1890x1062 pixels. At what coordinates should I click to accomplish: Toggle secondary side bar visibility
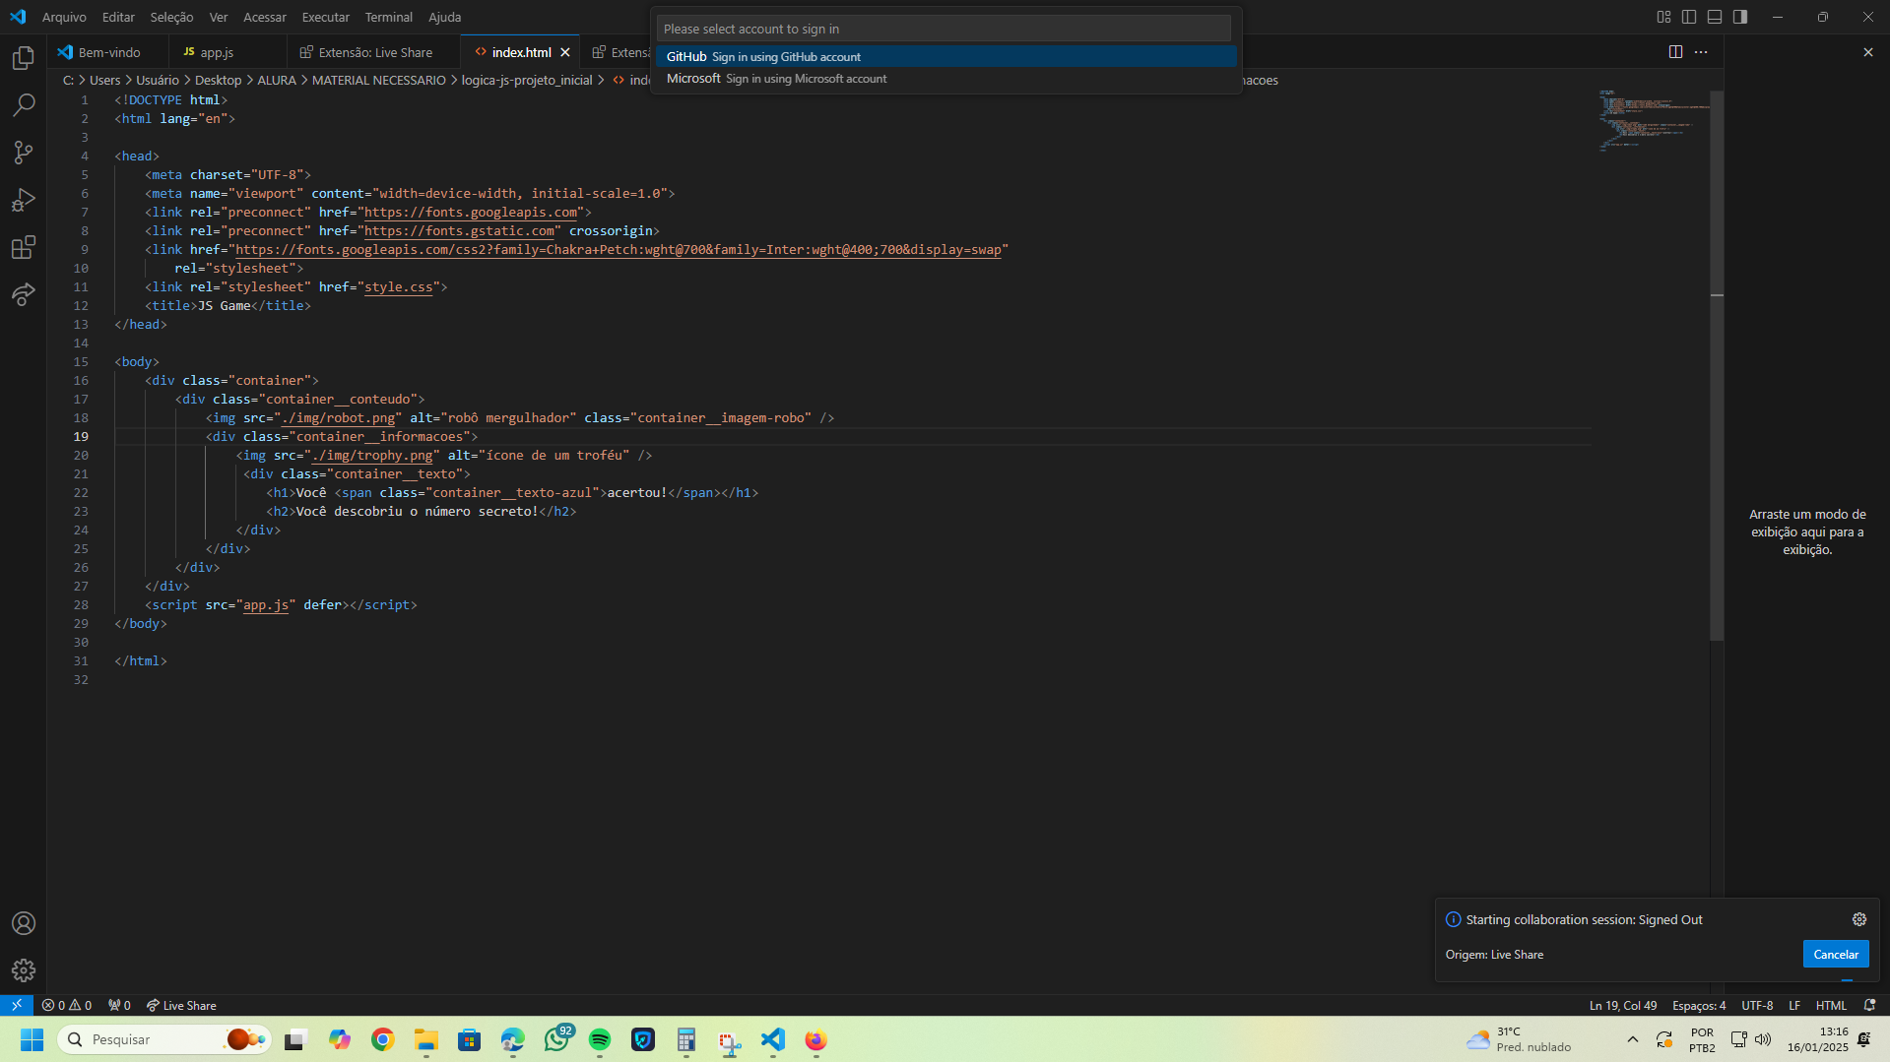click(1740, 17)
